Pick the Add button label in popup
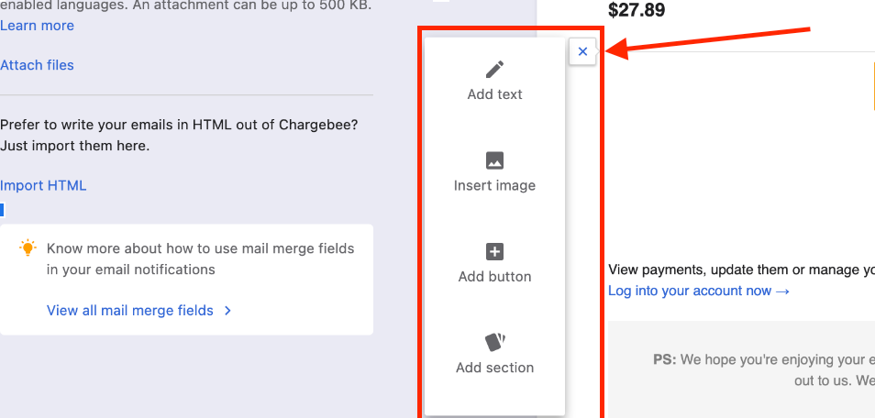This screenshot has height=418, width=875. coord(494,276)
